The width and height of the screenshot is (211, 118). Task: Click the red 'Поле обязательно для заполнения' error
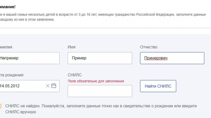coord(96,81)
